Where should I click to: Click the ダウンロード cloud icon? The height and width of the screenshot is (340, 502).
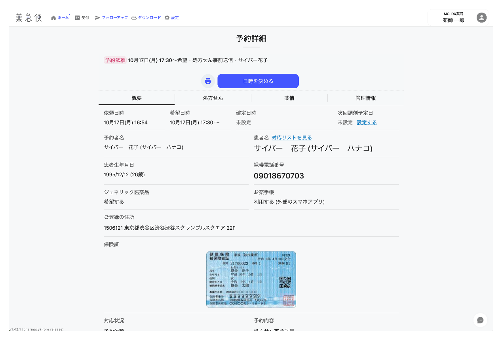click(134, 18)
